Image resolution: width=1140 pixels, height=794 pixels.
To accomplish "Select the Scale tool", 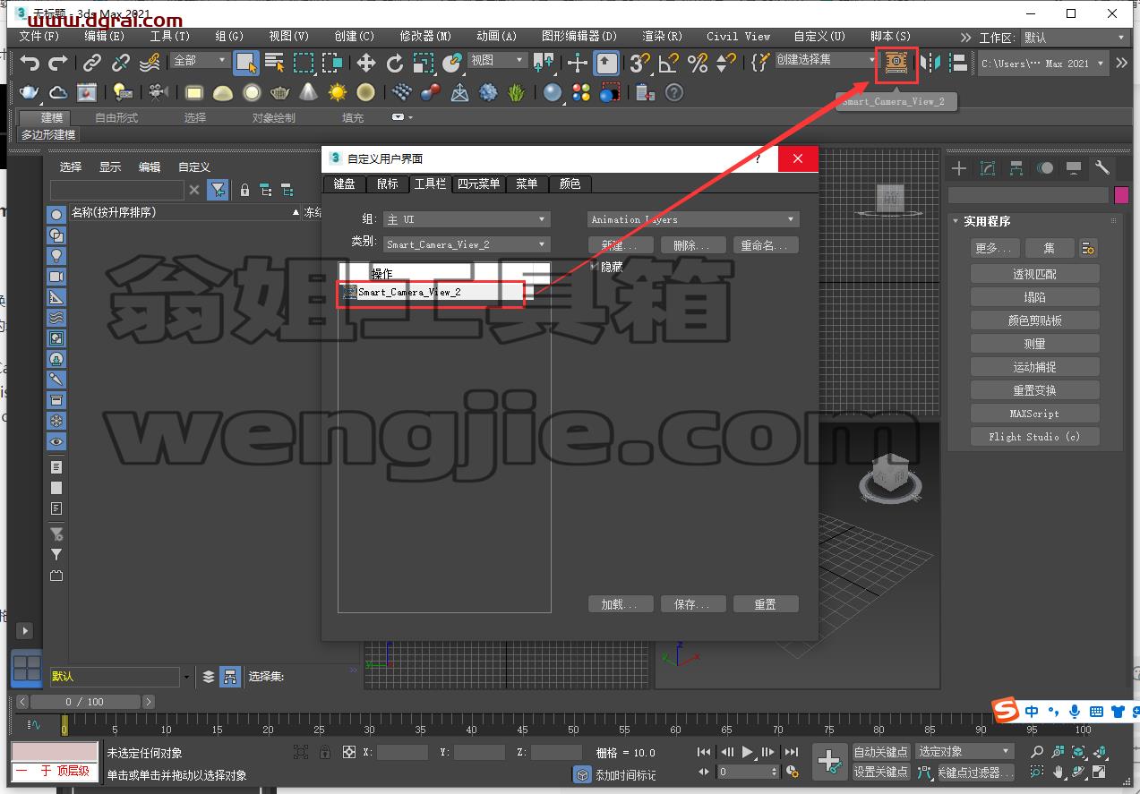I will point(424,63).
